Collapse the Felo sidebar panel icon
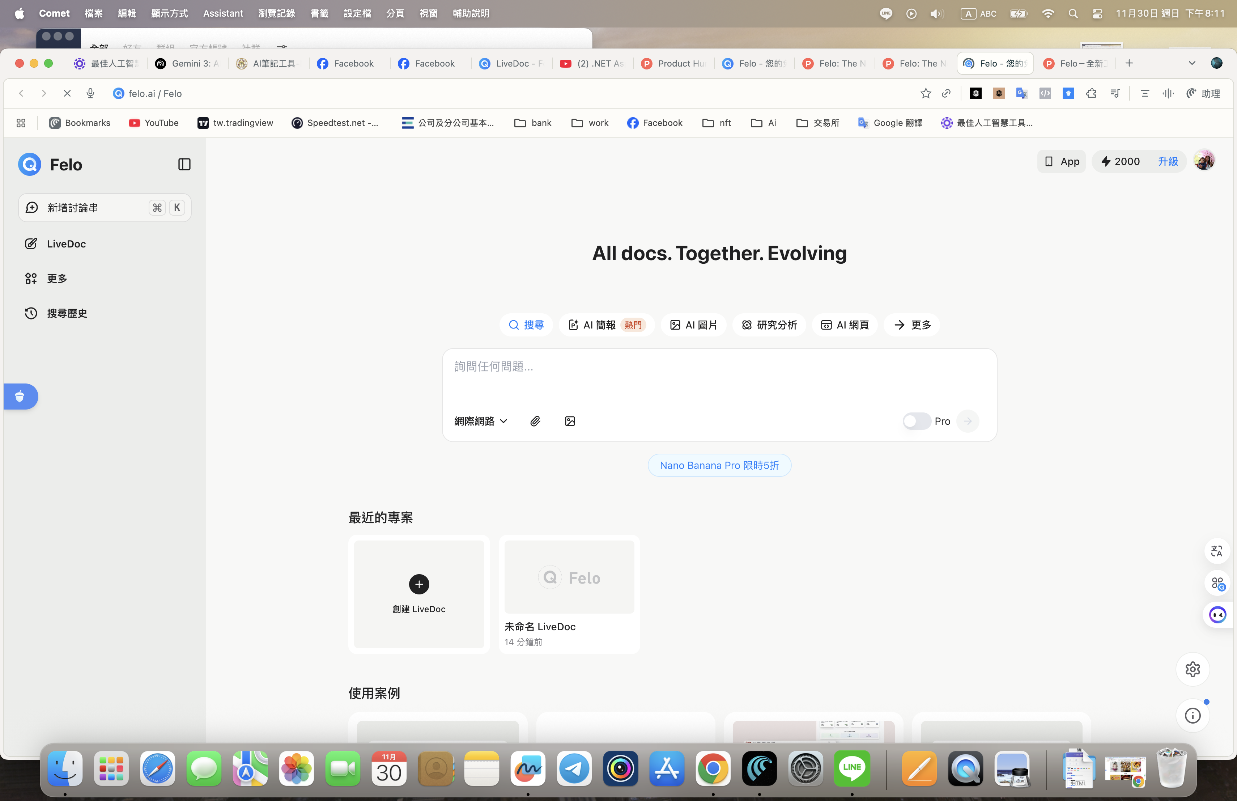This screenshot has height=801, width=1237. [x=184, y=164]
